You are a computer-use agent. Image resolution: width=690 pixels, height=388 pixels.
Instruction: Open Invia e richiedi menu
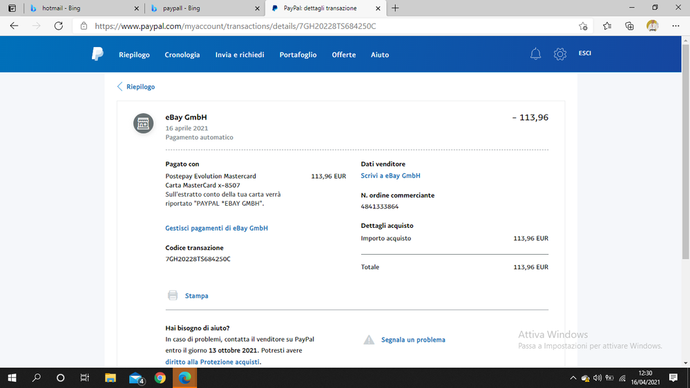pyautogui.click(x=240, y=55)
